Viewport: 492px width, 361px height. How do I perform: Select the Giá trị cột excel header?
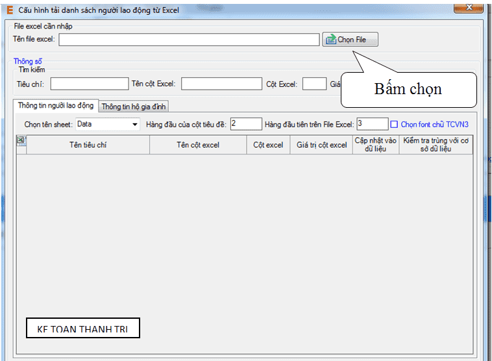321,145
